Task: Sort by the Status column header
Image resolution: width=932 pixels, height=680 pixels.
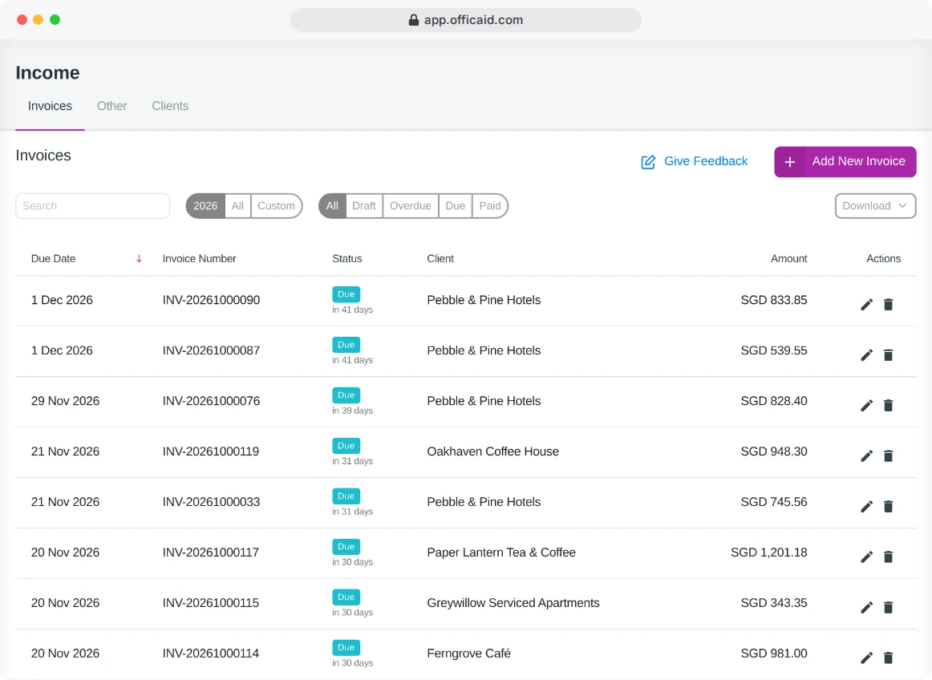Action: (347, 258)
